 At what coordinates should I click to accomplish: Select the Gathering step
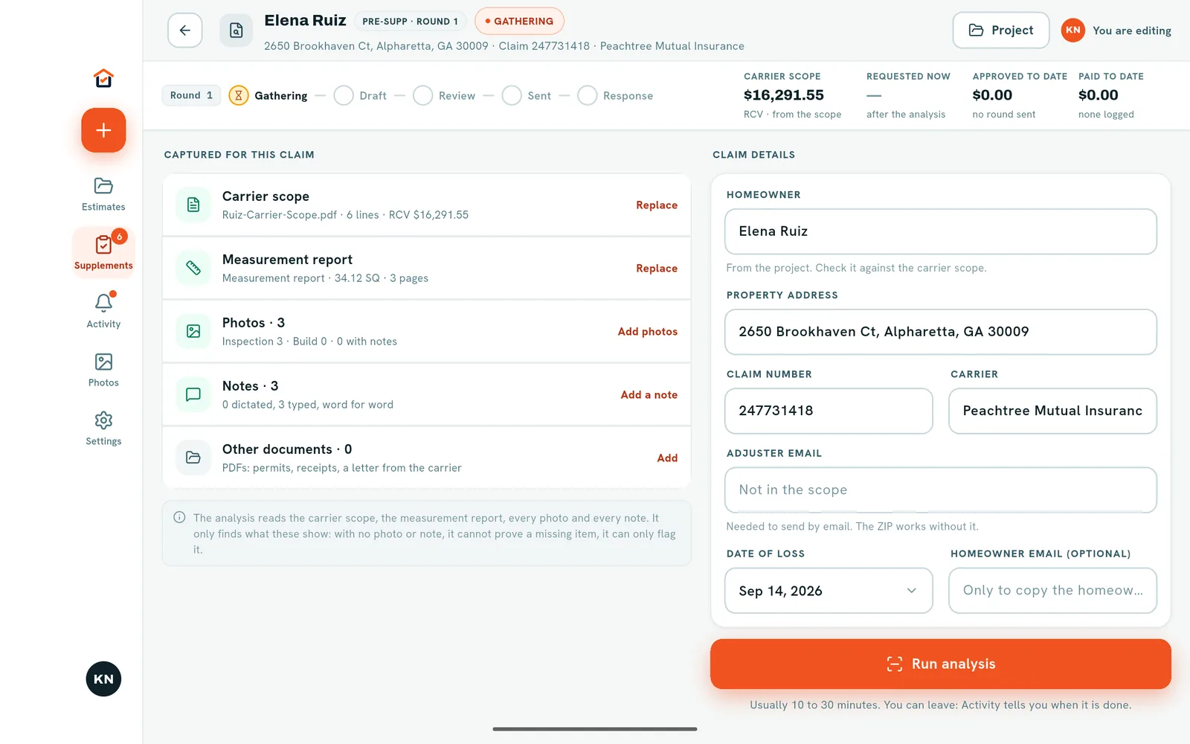(268, 95)
